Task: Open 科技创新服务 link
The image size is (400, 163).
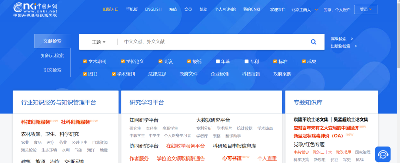Action: (x=36, y=122)
